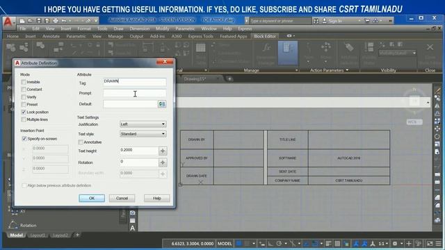The height and width of the screenshot is (250, 445).
Task: Enable the Annotative checkbox
Action: click(x=81, y=142)
